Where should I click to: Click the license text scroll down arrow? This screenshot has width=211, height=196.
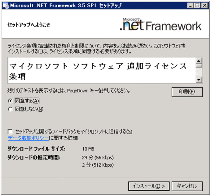(x=199, y=80)
